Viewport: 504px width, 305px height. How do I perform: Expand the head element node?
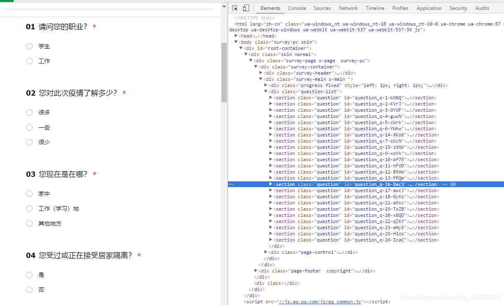236,36
